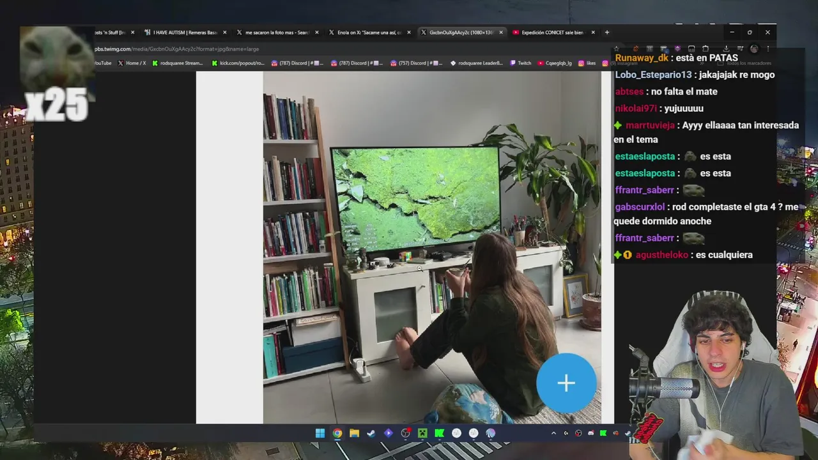Open the green Kick app in the taskbar
818x460 pixels.
(x=440, y=433)
